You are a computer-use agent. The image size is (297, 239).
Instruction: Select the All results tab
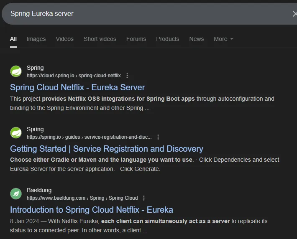(x=13, y=39)
